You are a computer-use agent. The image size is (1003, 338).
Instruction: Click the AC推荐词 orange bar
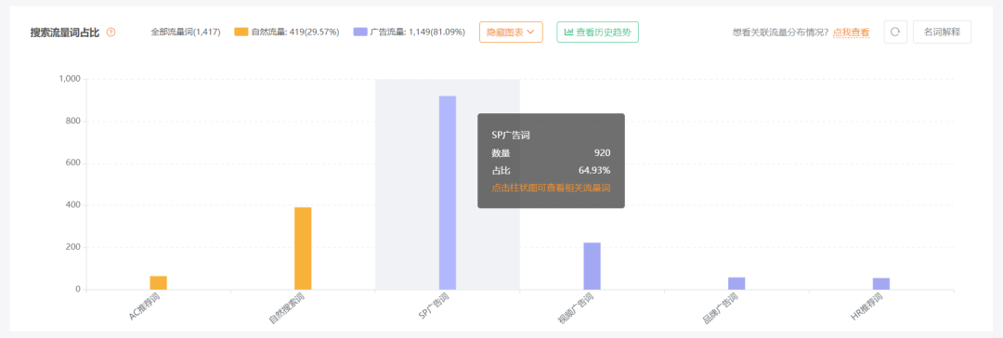tap(158, 282)
